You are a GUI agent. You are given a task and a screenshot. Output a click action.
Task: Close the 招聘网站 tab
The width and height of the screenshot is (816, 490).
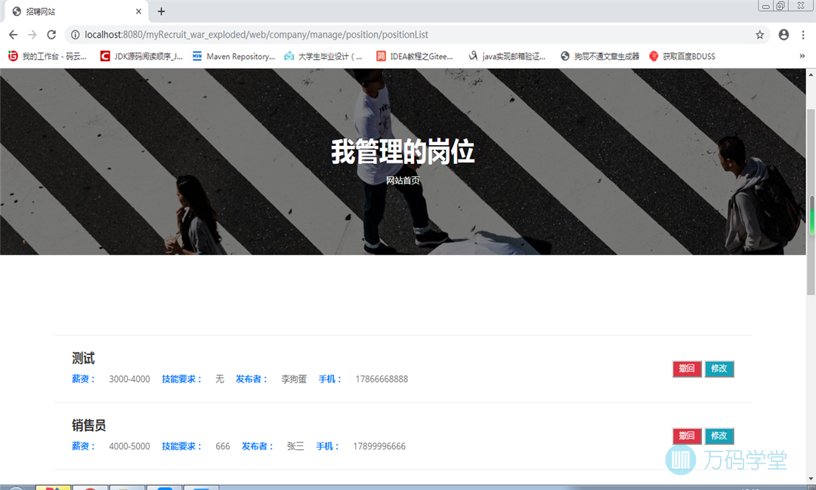(x=138, y=11)
